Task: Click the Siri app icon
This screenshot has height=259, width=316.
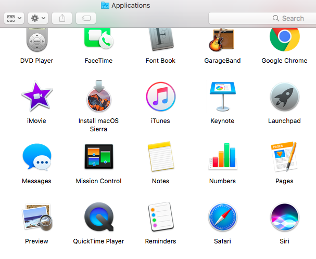Action: coord(284,217)
